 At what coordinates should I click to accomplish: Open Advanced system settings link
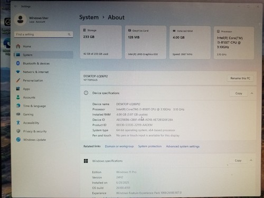pos(183,146)
